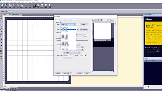
Task: Select the pink Eraser tool
Action: coord(1,34)
